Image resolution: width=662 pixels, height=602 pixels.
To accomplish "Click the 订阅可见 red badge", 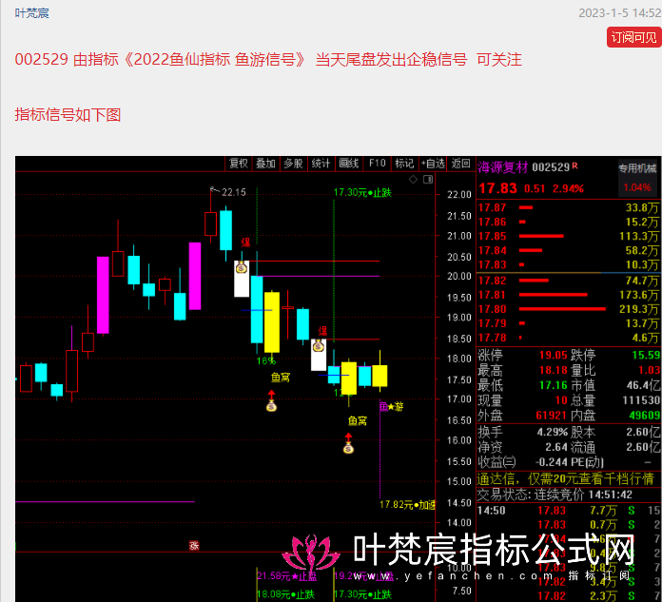I will click(633, 38).
